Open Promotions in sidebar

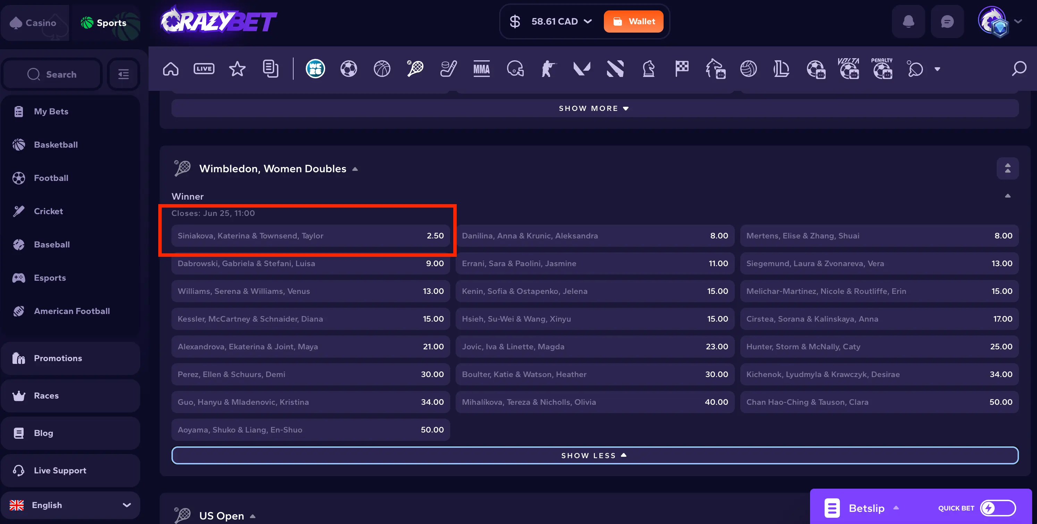tap(70, 358)
